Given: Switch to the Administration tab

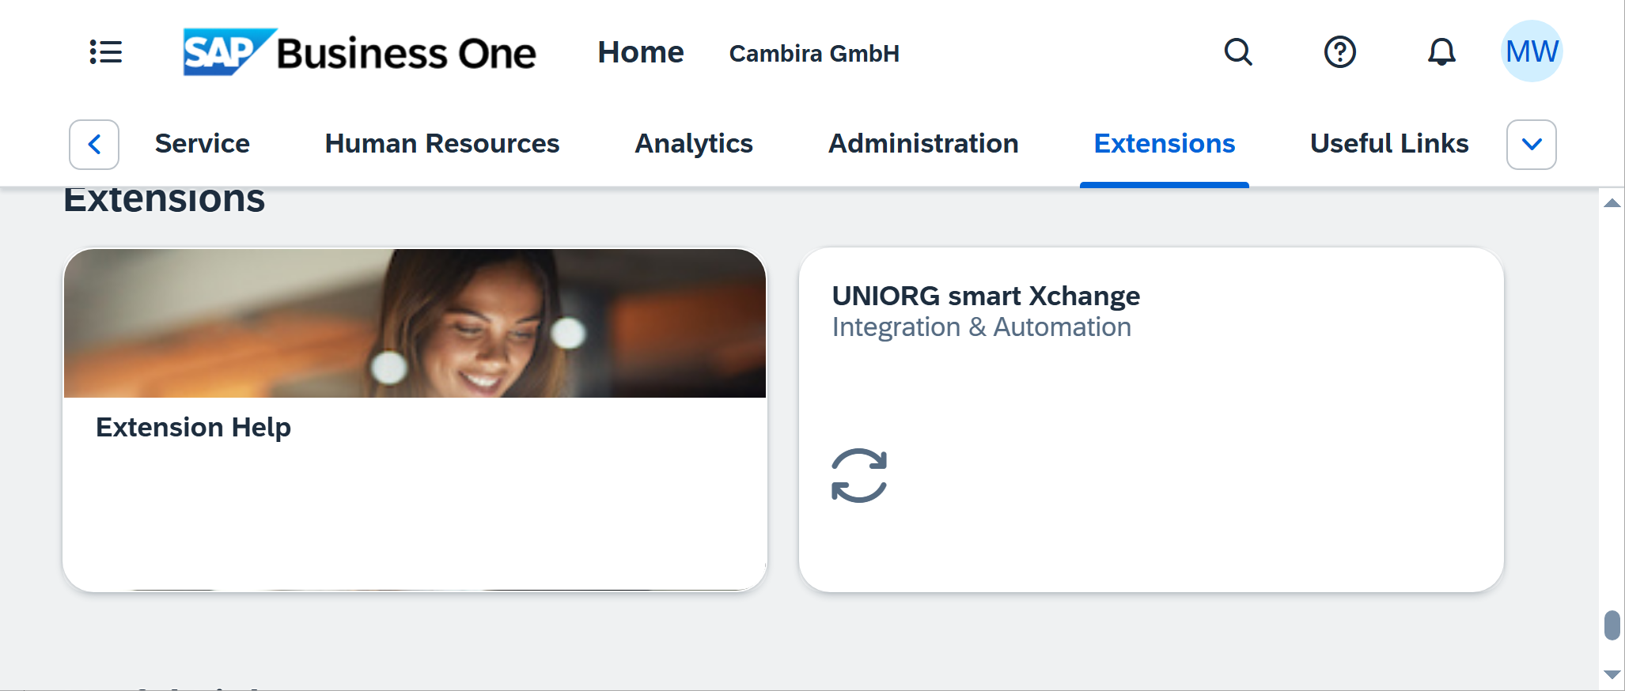Looking at the screenshot, I should [923, 144].
